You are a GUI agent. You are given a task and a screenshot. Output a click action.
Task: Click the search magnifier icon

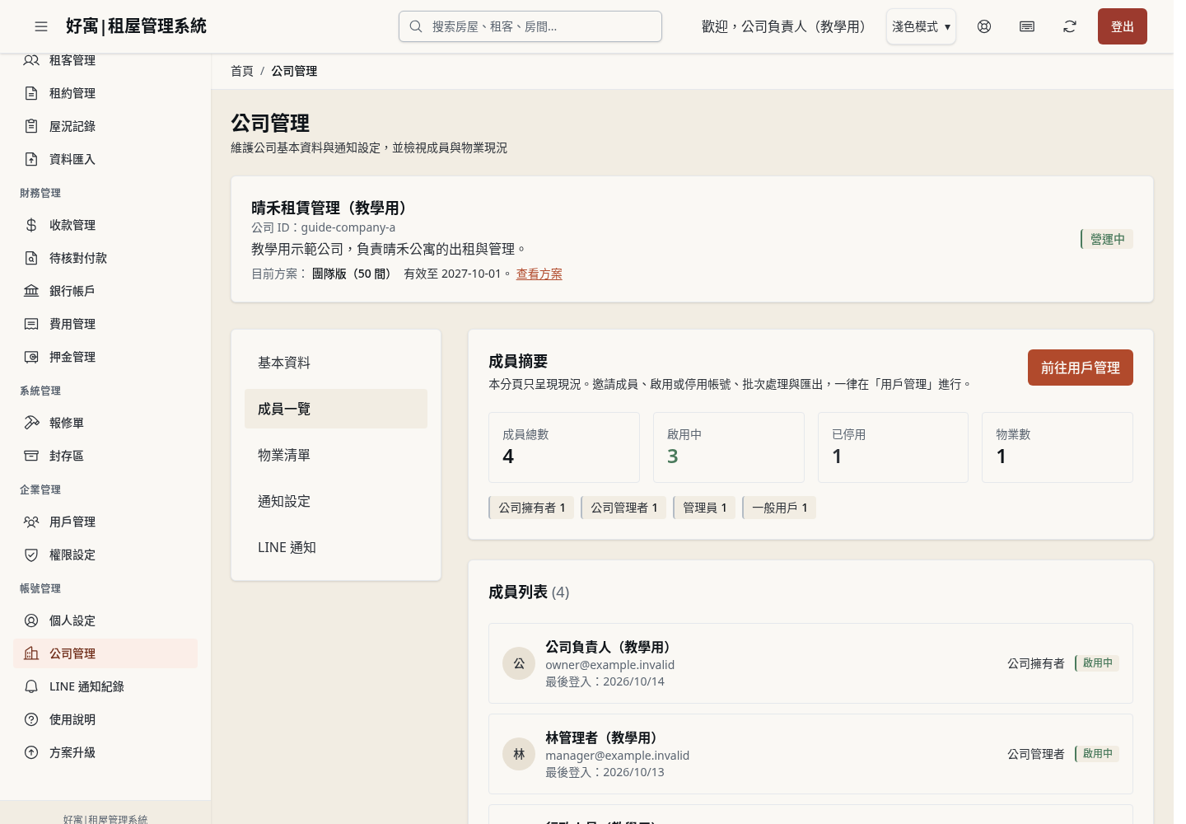(x=416, y=26)
